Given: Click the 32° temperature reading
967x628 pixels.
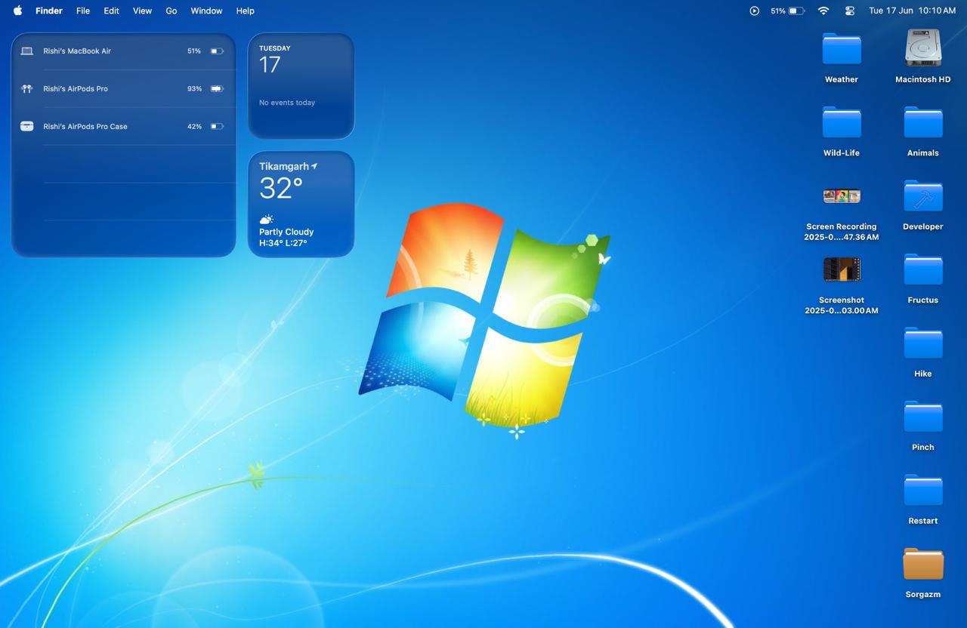Looking at the screenshot, I should click(x=281, y=188).
